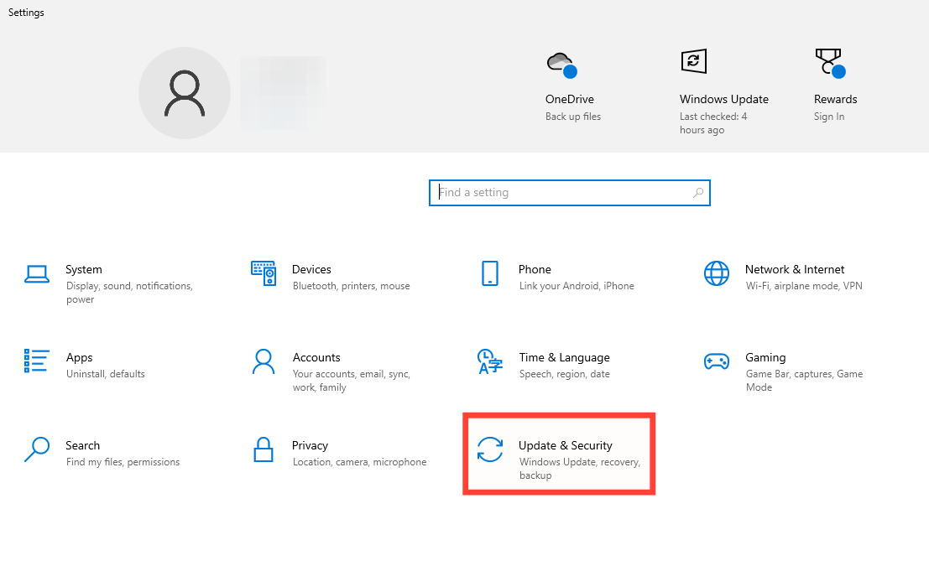Open the Rewards trophy icon
The width and height of the screenshot is (929, 566).
pos(828,63)
